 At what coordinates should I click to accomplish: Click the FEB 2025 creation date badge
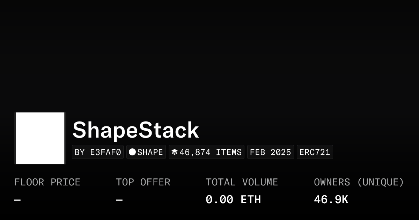click(x=271, y=152)
